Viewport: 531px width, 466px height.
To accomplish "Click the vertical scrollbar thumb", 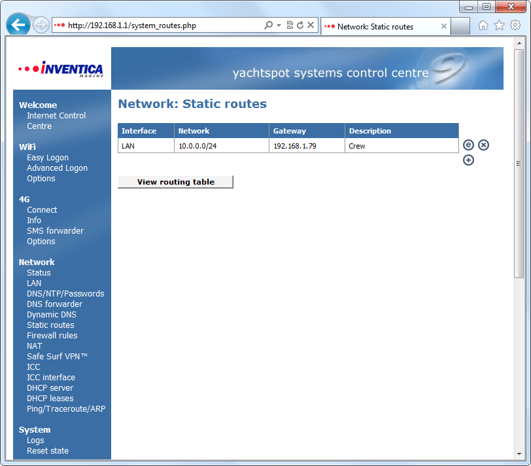I will tap(519, 164).
